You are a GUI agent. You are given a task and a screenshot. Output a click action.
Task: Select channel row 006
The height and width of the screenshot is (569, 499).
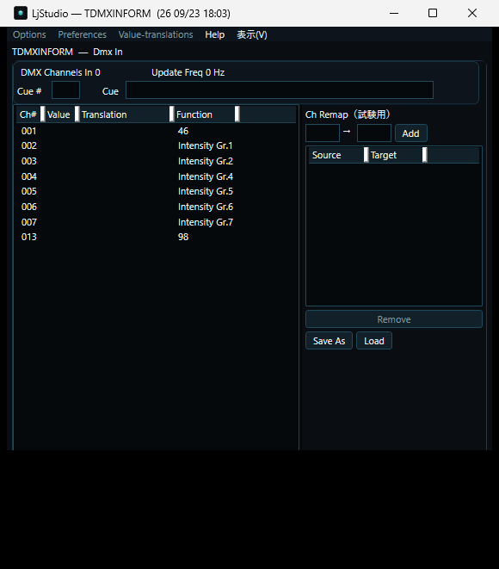pos(156,207)
